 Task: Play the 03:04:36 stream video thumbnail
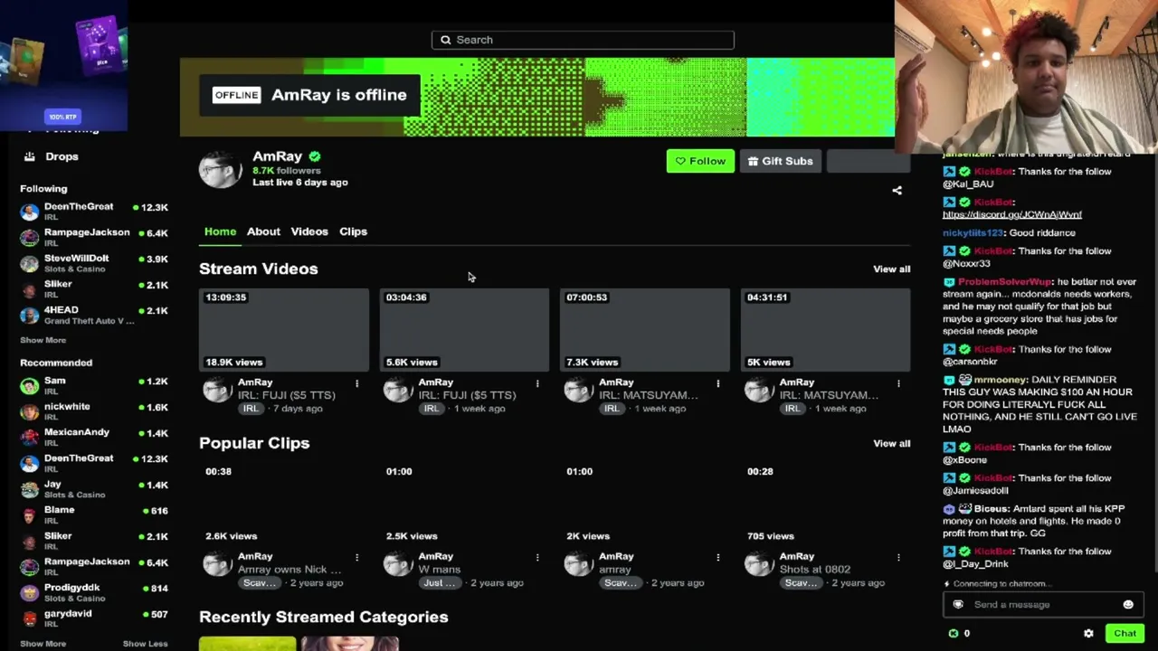click(464, 330)
